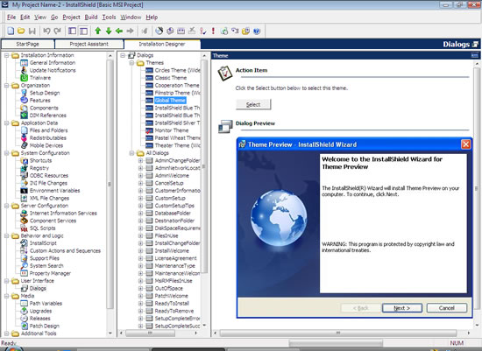The height and width of the screenshot is (351, 482).
Task: Click the New project toolbar icon
Action: [11, 31]
